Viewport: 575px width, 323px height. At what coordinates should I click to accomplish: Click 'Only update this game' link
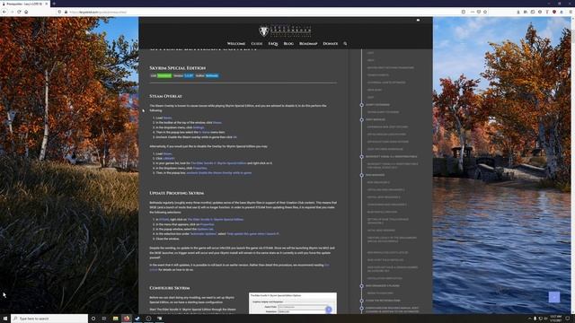(x=252, y=234)
